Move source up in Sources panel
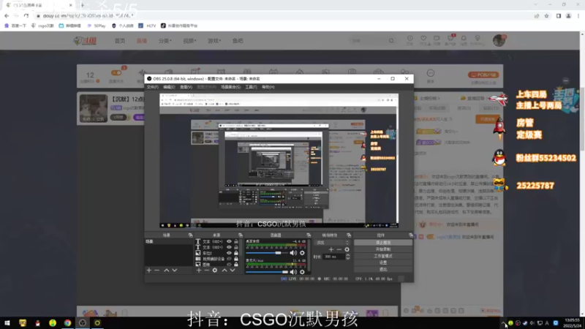 [224, 270]
